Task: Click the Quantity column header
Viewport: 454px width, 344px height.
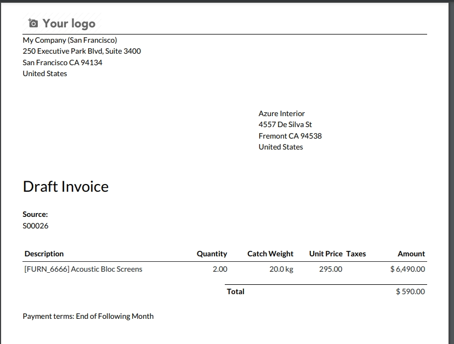Action: coord(212,254)
